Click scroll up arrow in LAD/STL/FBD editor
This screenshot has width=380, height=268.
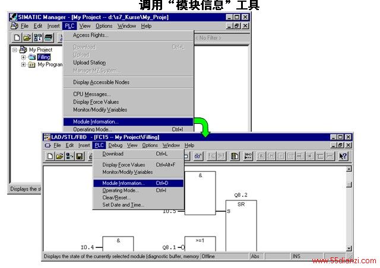coord(349,169)
